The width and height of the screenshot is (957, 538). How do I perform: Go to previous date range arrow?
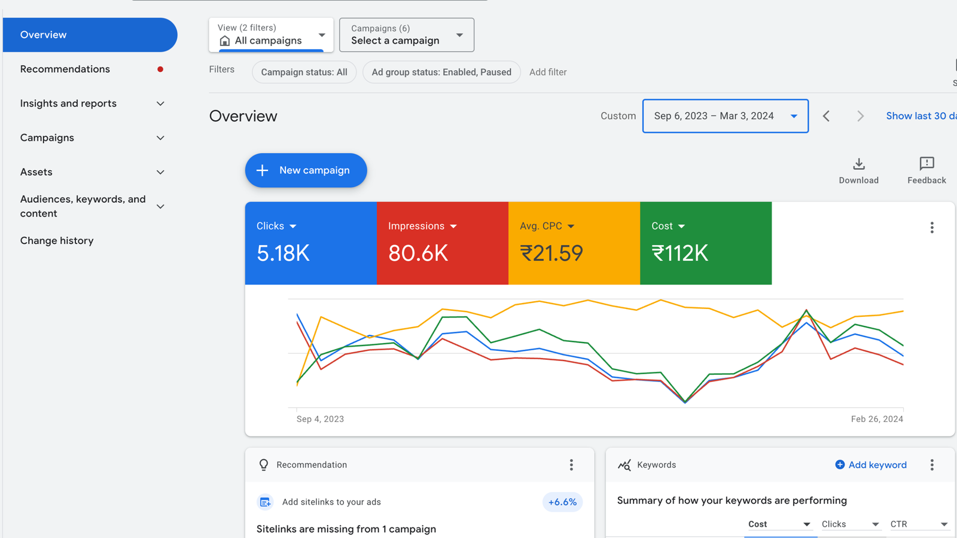point(827,116)
